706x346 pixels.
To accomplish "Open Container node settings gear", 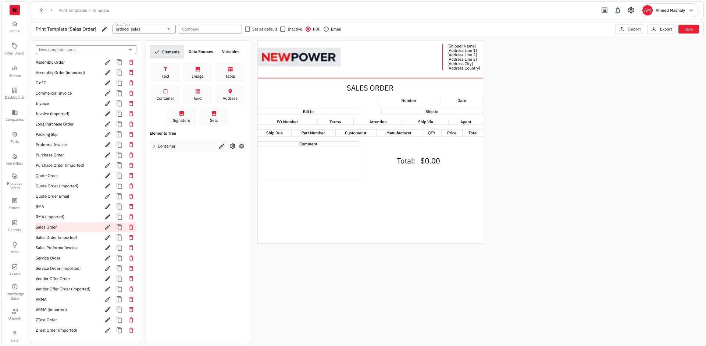I will (x=233, y=146).
